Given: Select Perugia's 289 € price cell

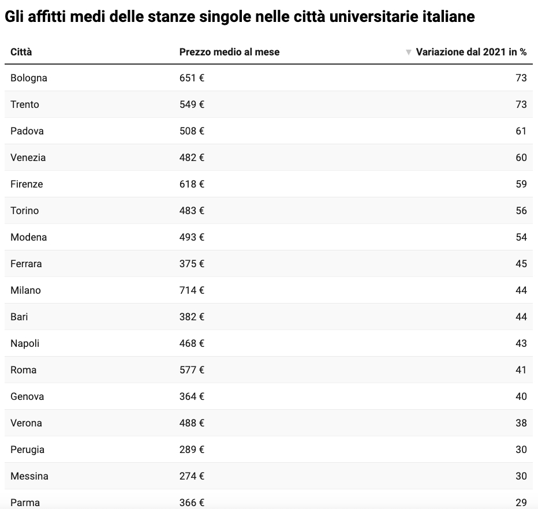Looking at the screenshot, I should click(x=192, y=450).
